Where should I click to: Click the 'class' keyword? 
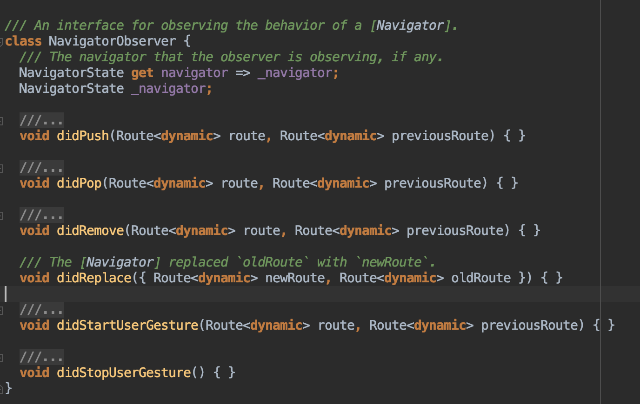click(23, 41)
